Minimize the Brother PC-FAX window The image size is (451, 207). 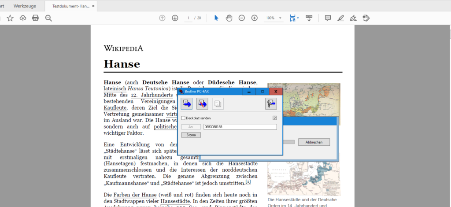(249, 92)
